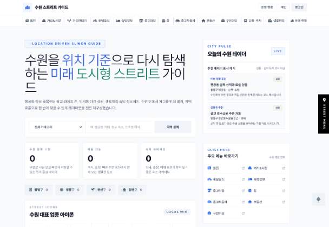
Task: Expand the 전체 카테고리 category dropdown
Action: click(x=56, y=127)
